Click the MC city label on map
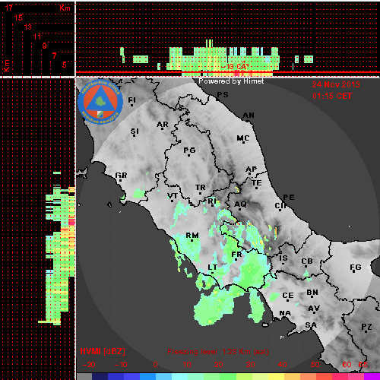This screenshot has width=380, height=380. tap(243, 138)
